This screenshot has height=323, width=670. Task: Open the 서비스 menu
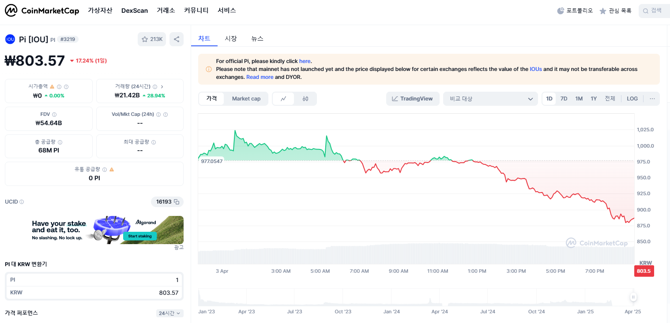(x=227, y=11)
